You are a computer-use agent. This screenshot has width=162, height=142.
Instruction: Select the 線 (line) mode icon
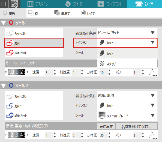pos(31,13)
